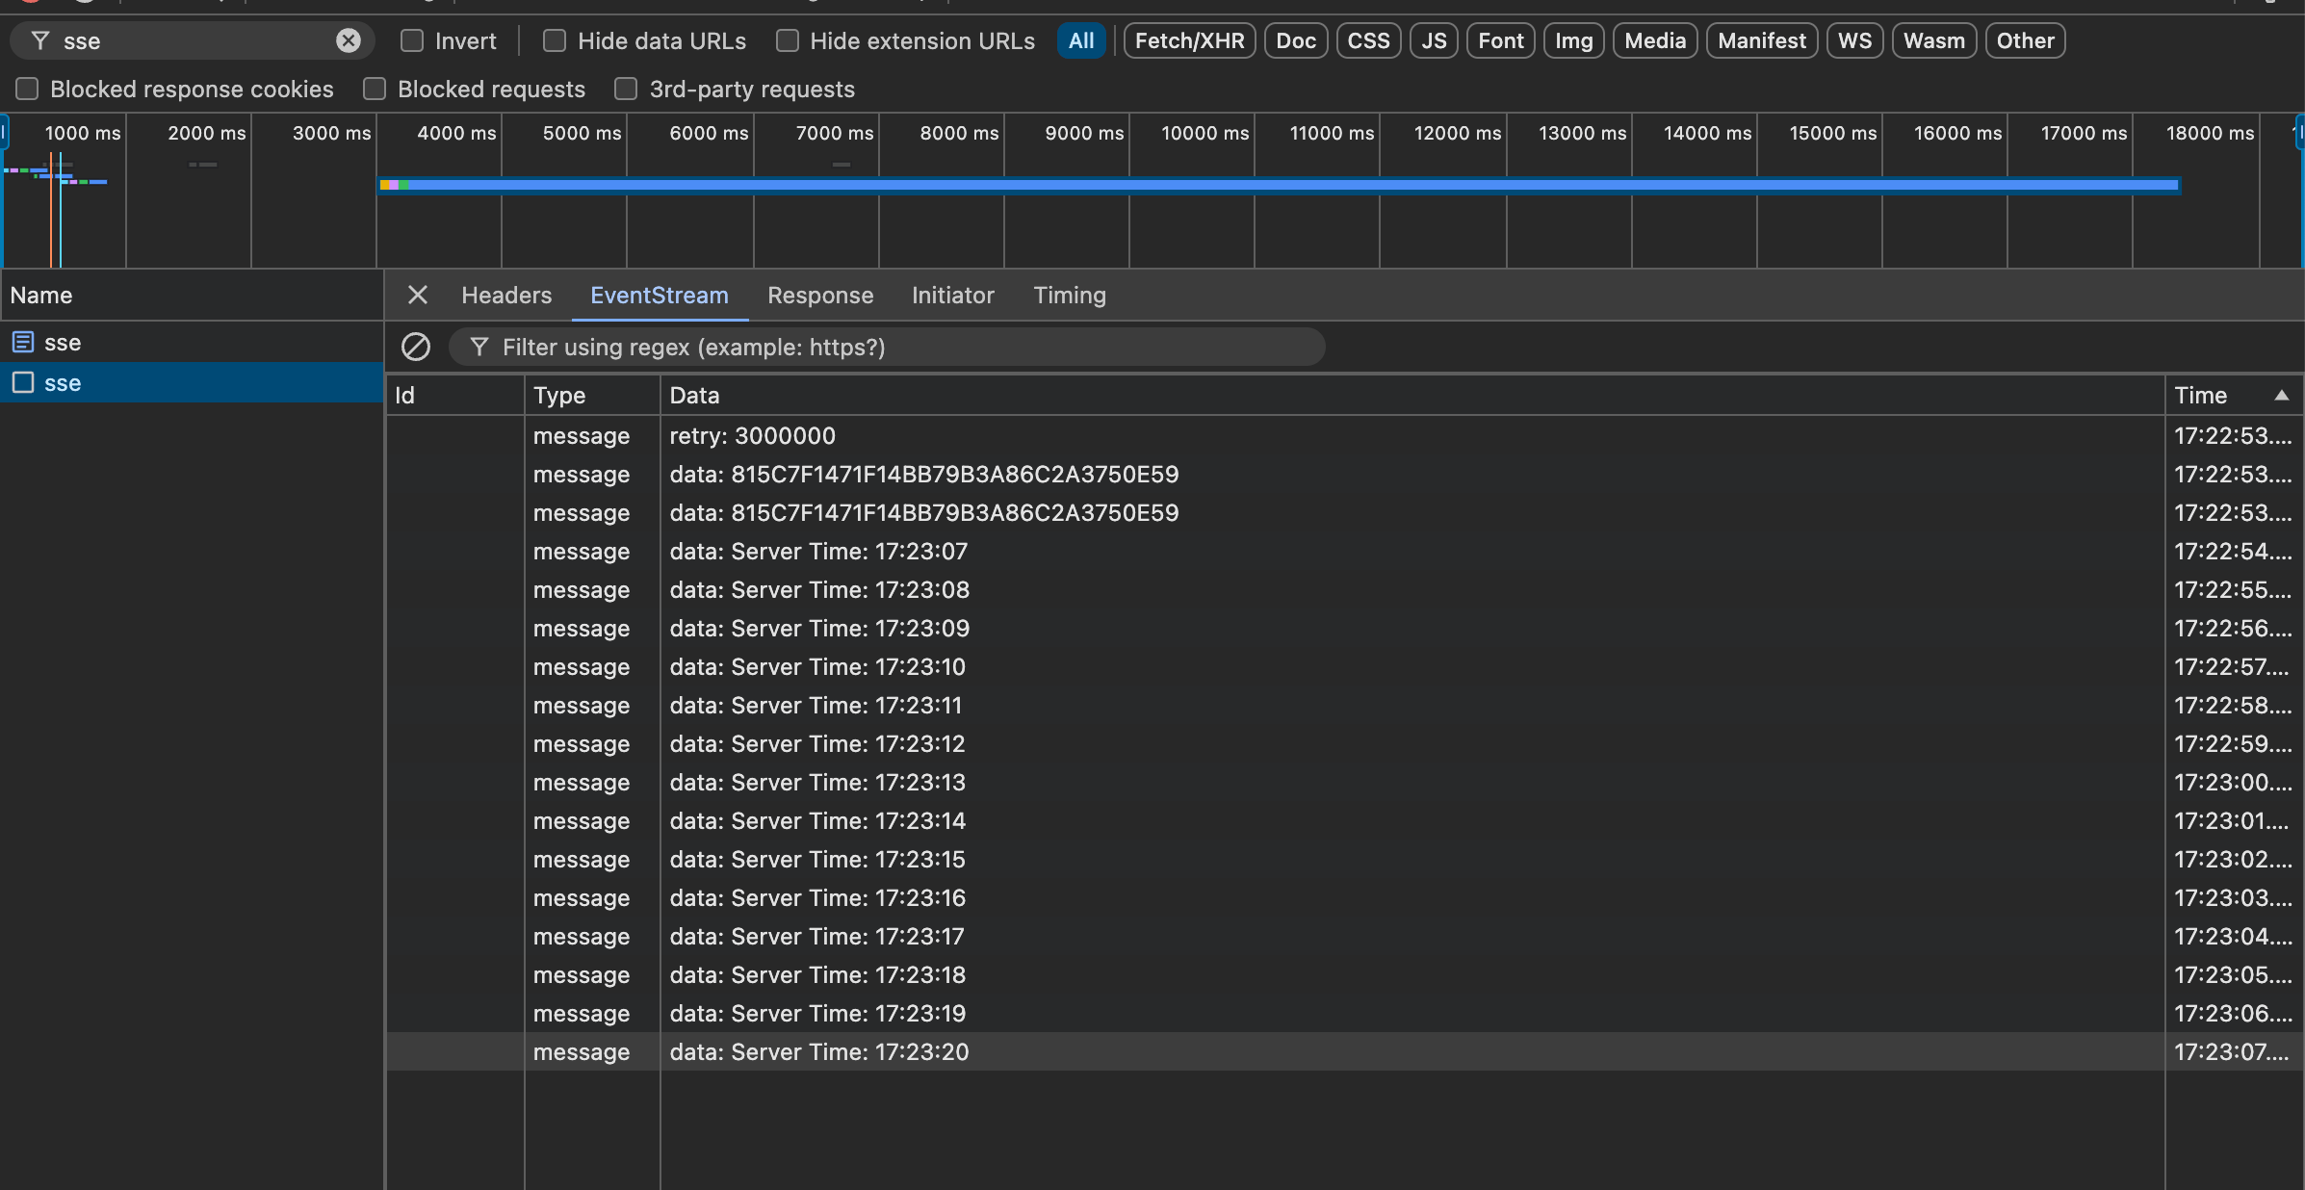Check Hide data URLs
The height and width of the screenshot is (1190, 2305).
click(x=555, y=40)
